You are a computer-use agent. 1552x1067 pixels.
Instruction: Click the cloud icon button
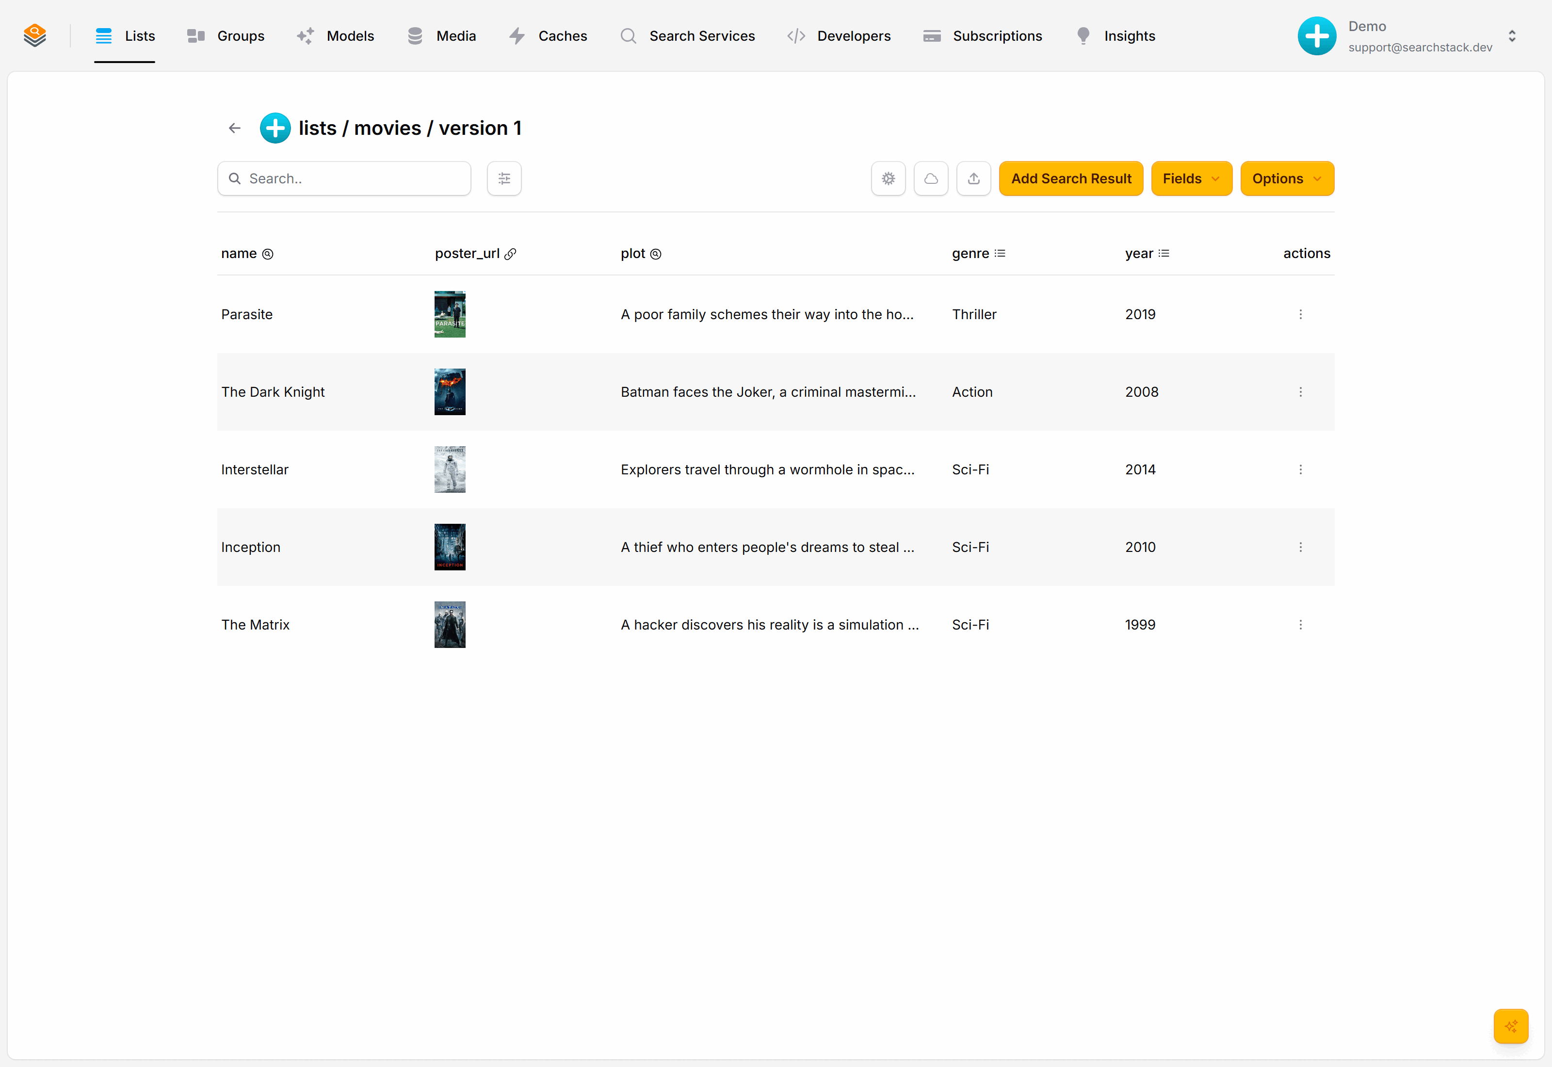[x=931, y=178]
